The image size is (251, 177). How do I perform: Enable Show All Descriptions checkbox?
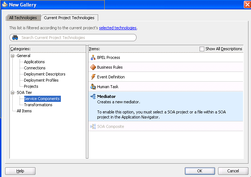click(x=202, y=49)
